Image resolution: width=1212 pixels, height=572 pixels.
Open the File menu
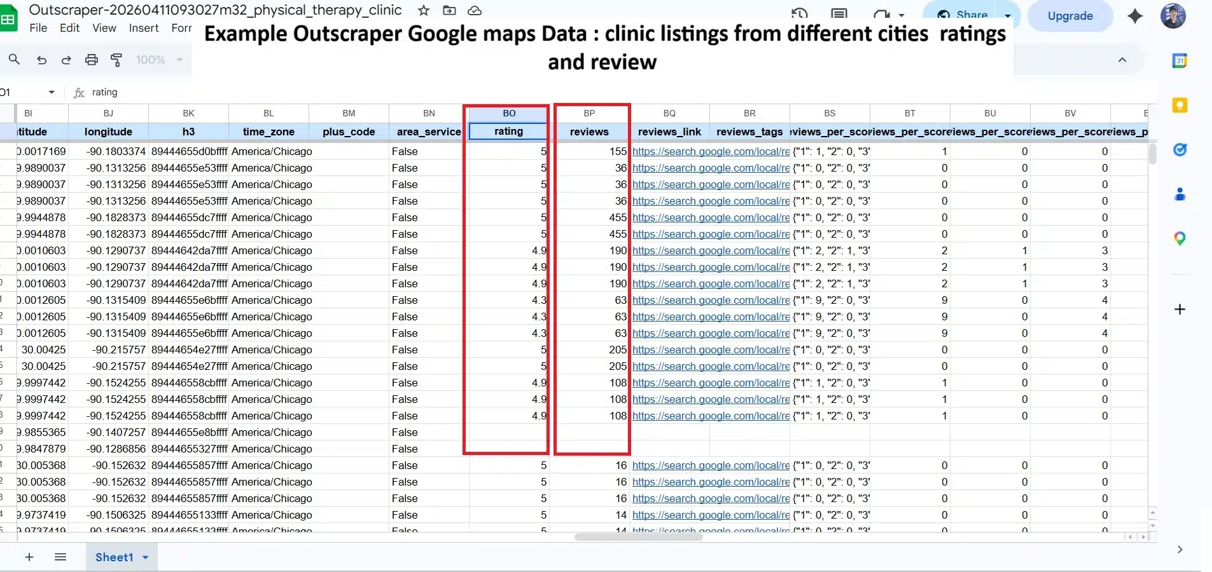[38, 28]
